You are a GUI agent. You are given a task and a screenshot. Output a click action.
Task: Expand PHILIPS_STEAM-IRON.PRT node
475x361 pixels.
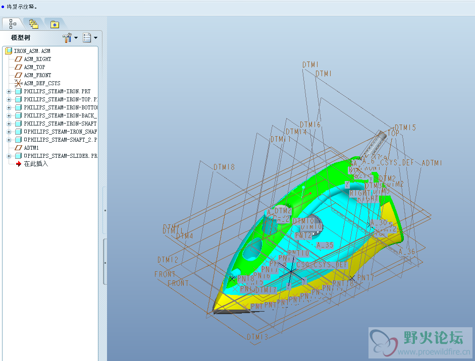pyautogui.click(x=9, y=91)
